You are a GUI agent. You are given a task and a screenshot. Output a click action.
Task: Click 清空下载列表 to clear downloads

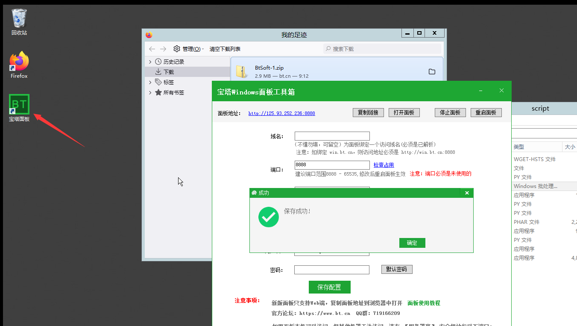pos(225,49)
